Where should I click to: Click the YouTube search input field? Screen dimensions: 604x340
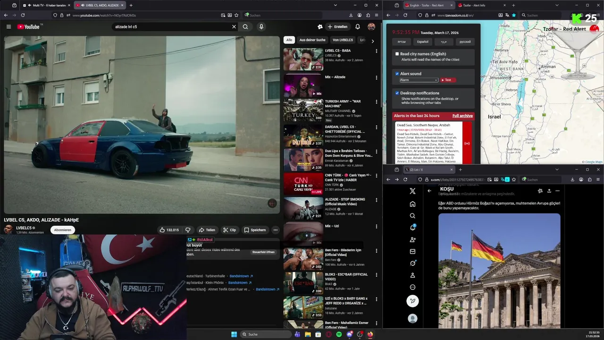pyautogui.click(x=172, y=27)
